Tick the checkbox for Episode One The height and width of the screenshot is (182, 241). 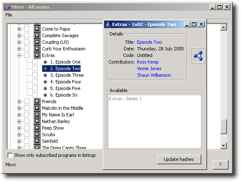click(35, 62)
